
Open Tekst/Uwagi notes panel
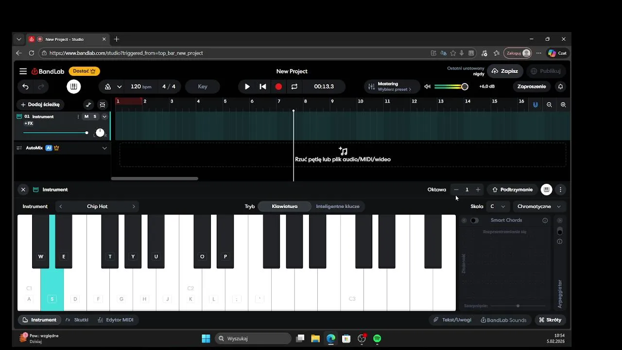pos(452,320)
